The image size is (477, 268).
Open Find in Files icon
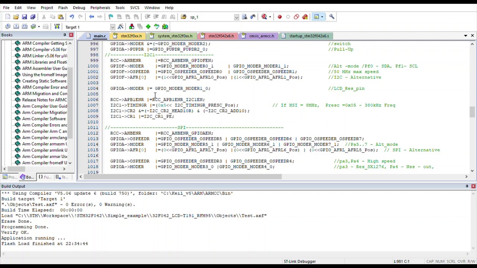183,17
